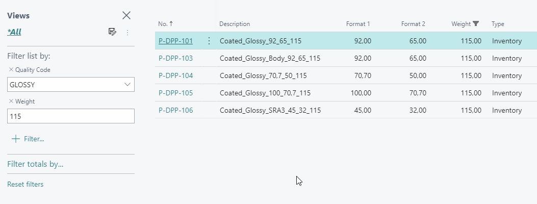This screenshot has width=537, height=204.
Task: Open item P-DPP-103
Action: (176, 58)
